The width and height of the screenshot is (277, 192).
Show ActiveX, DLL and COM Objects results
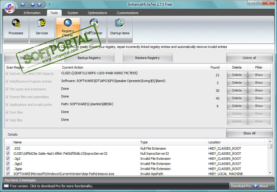(259, 75)
